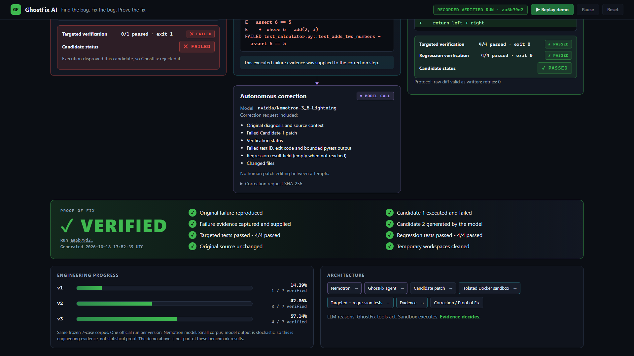Click FAILED badge beside Targeted verification 0/1

pos(200,34)
